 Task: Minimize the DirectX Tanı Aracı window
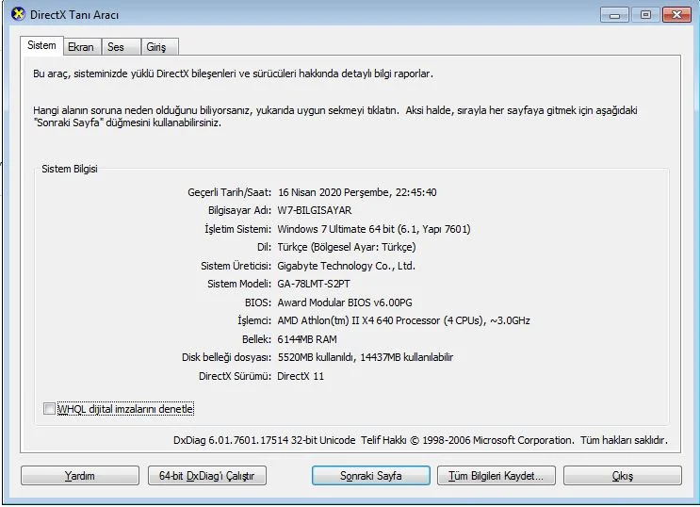(x=614, y=15)
